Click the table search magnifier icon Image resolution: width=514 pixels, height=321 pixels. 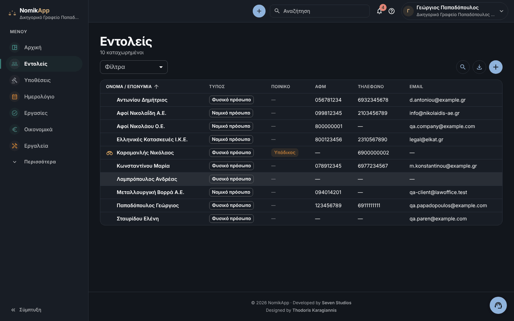463,67
